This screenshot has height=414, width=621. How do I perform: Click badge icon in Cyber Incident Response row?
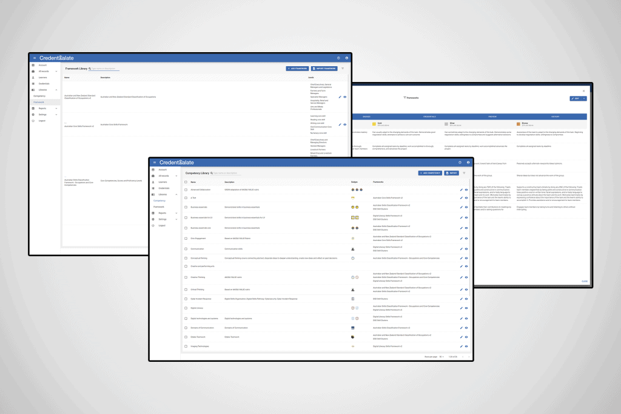pos(353,299)
